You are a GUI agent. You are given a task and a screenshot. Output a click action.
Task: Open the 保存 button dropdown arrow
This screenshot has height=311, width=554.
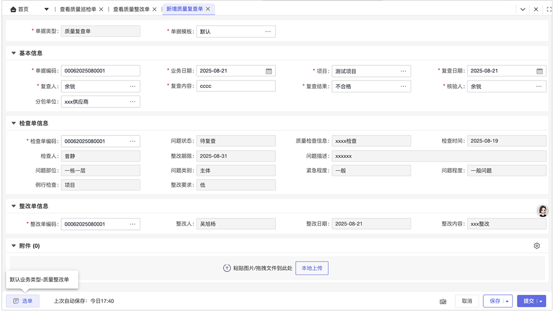pos(507,301)
